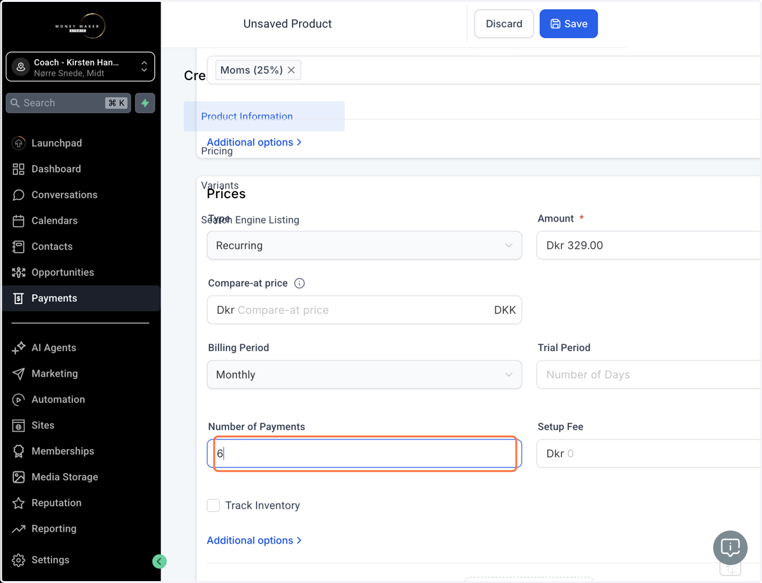Go to Pricing section tab
The height and width of the screenshot is (583, 762).
[217, 151]
